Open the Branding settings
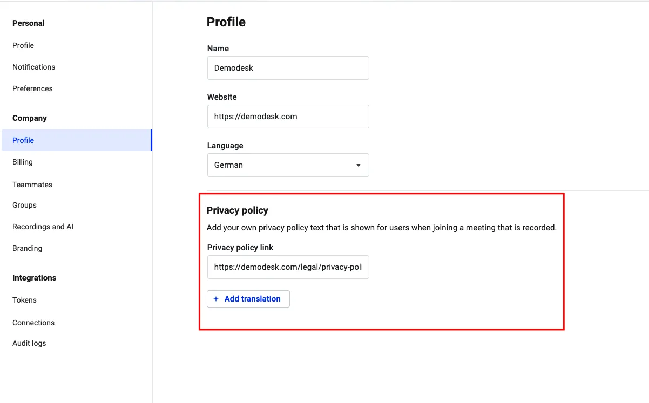The image size is (649, 403). click(x=27, y=248)
